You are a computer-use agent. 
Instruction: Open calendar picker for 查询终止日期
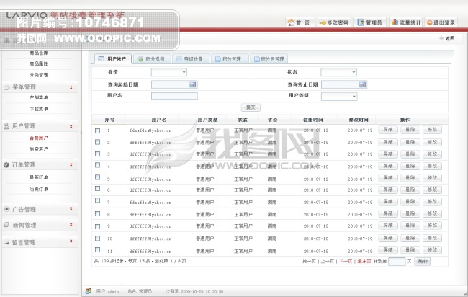(362, 84)
